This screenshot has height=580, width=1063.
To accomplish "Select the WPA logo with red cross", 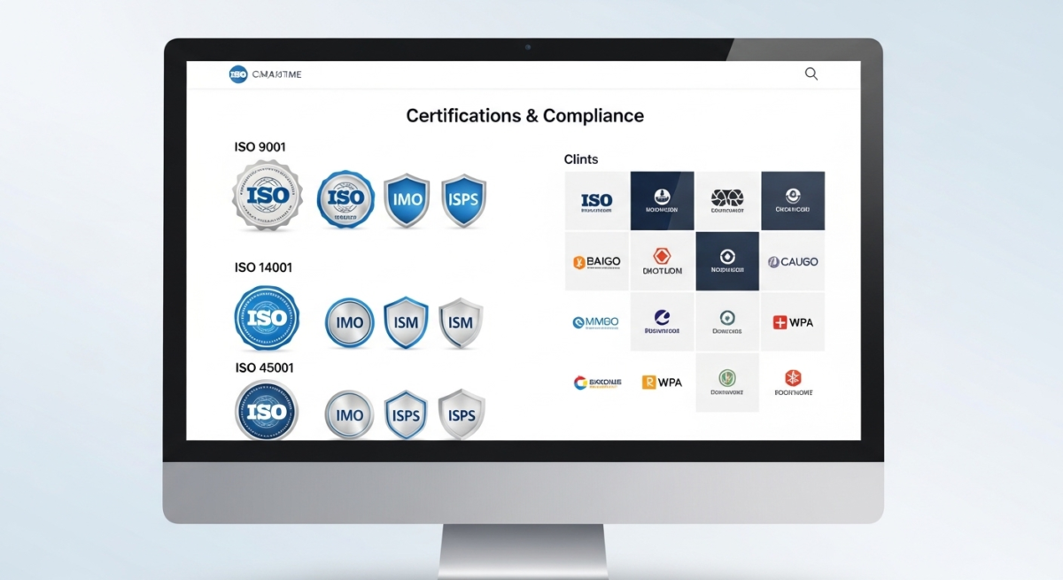I will pos(793,322).
